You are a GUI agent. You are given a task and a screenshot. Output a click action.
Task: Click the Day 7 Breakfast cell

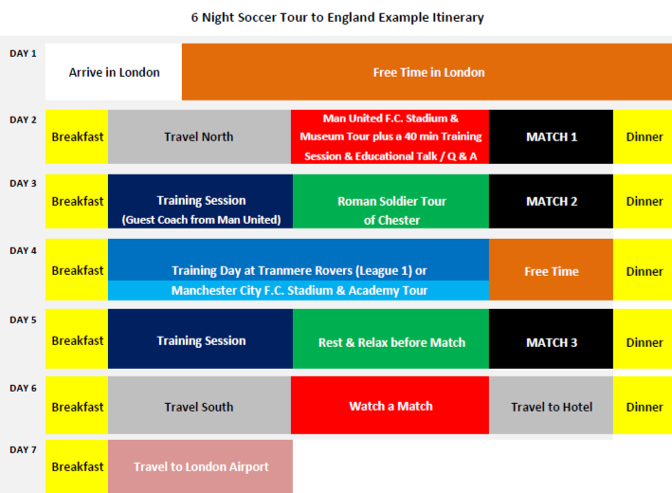point(77,466)
